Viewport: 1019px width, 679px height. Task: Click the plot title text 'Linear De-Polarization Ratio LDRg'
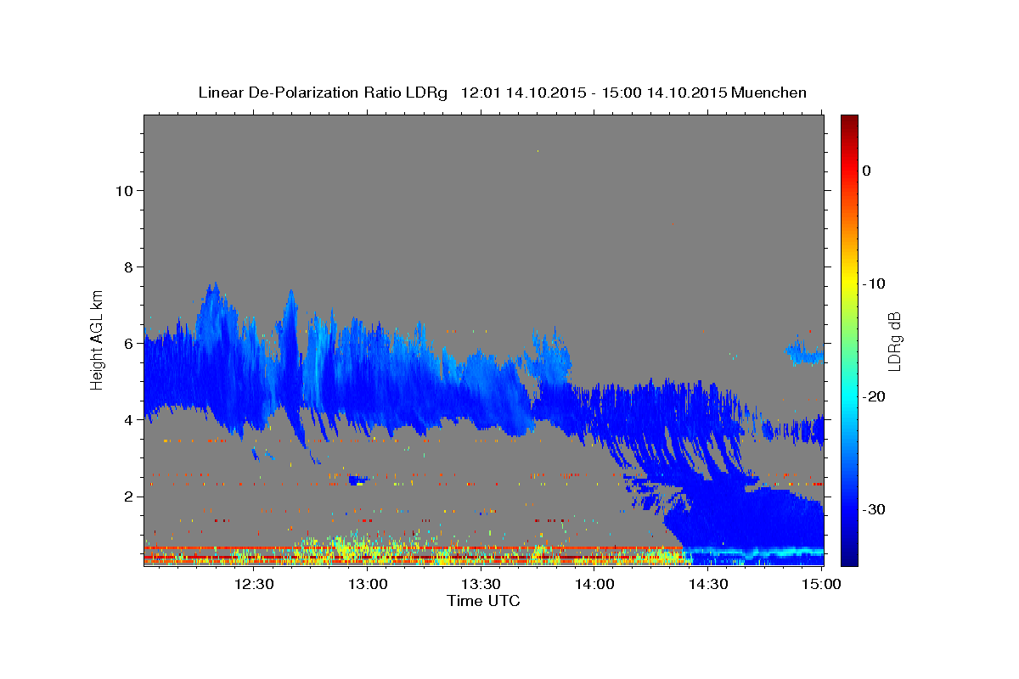point(322,93)
